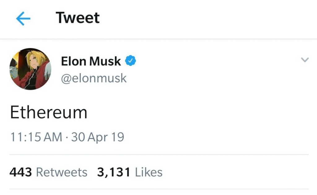Click the 30 Apr 19 date

click(x=98, y=137)
